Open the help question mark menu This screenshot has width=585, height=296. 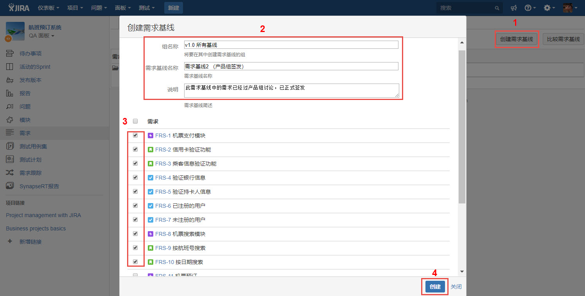[530, 8]
